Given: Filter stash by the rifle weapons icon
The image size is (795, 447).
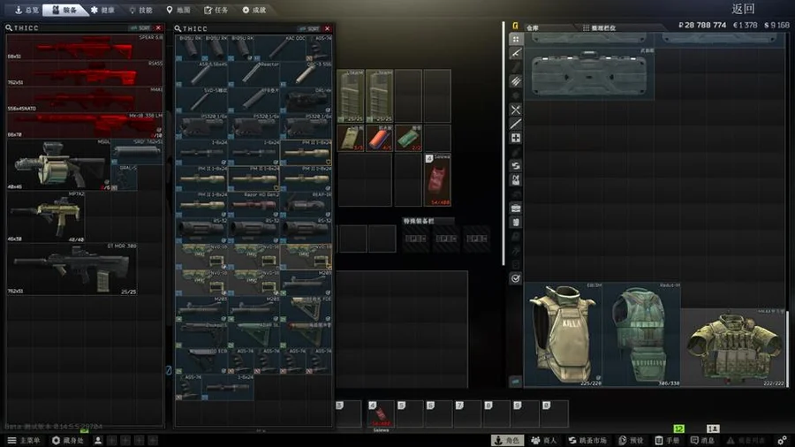Looking at the screenshot, I should click(x=516, y=53).
